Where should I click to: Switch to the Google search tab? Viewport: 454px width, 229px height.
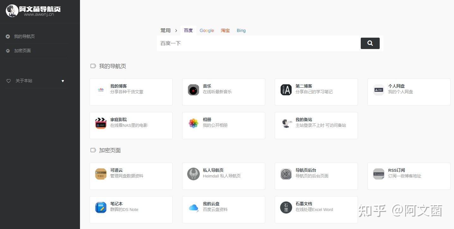pos(207,30)
